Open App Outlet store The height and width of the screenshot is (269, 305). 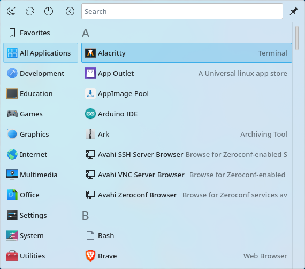pos(187,73)
